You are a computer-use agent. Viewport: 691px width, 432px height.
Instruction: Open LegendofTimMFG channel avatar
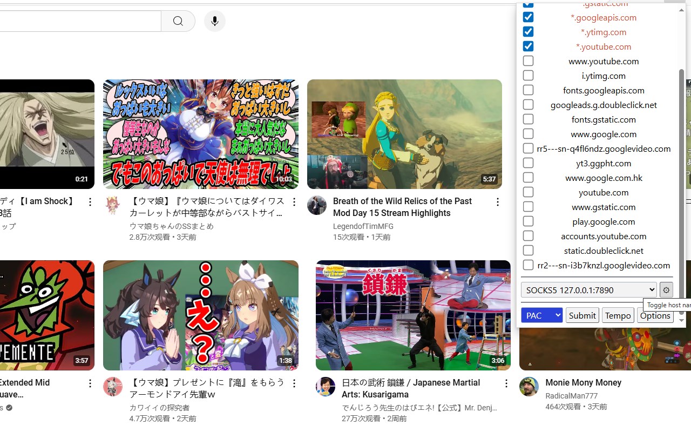(316, 205)
